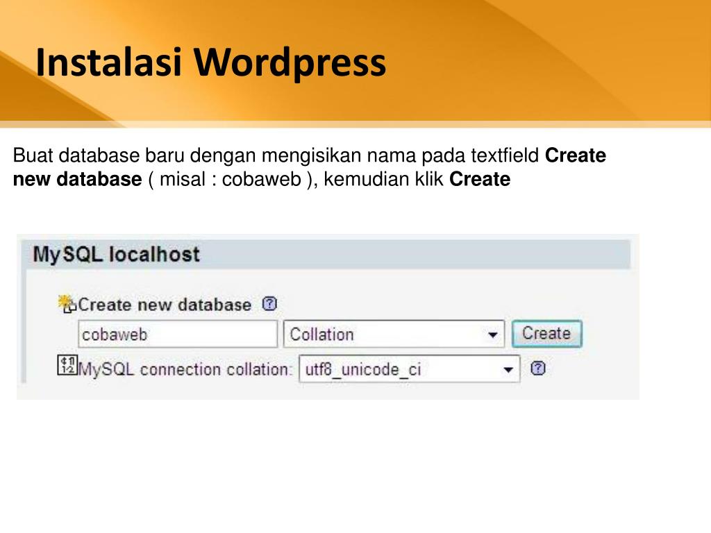Viewport: 711px width, 533px height.
Task: Open the utf8_unicode_ci connection collation dropdown
Action: [x=410, y=369]
